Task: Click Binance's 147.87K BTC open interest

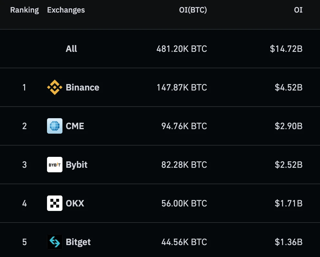Action: [182, 87]
